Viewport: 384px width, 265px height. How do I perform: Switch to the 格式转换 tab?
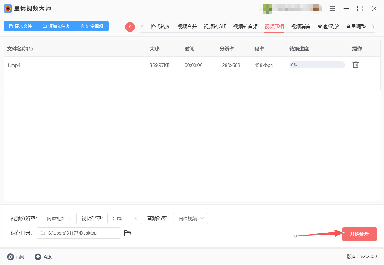pos(160,26)
